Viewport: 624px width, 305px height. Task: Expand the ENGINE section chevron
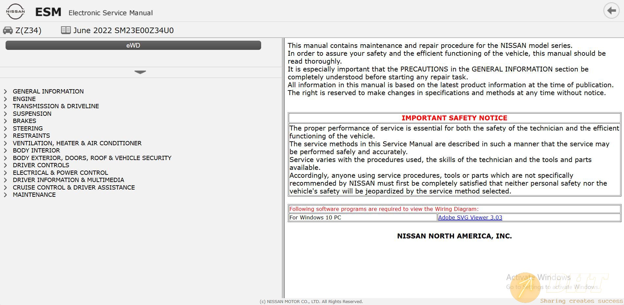tap(5, 99)
